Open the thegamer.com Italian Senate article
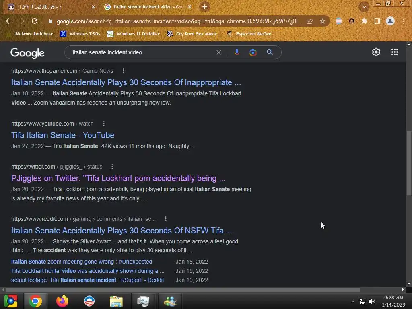The width and height of the screenshot is (412, 309). point(126,82)
